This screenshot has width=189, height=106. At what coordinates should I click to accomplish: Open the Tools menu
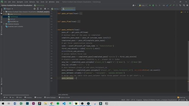pos(42,2)
